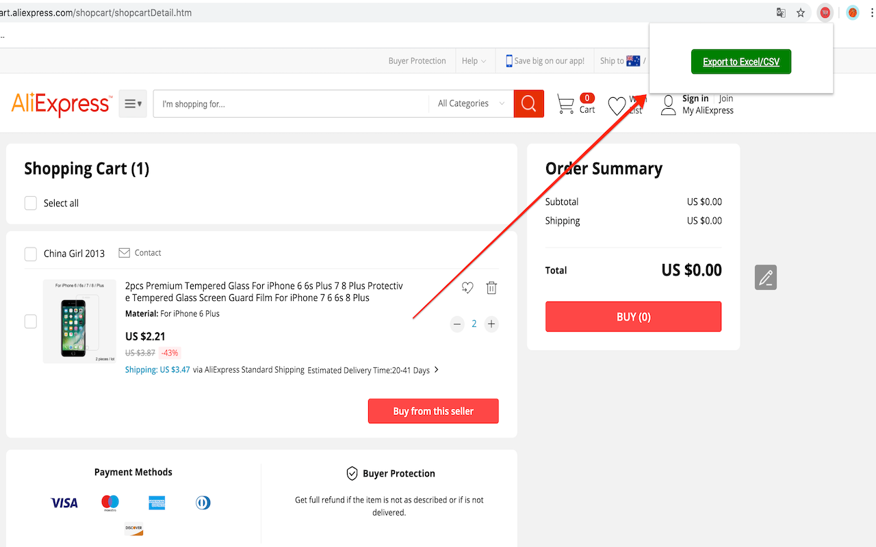Focus the I'm shopping for search field
The width and height of the screenshot is (876, 547).
tap(291, 104)
